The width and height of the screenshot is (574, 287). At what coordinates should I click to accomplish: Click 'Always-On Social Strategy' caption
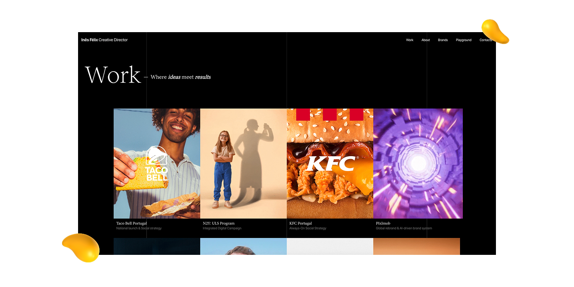coord(308,228)
